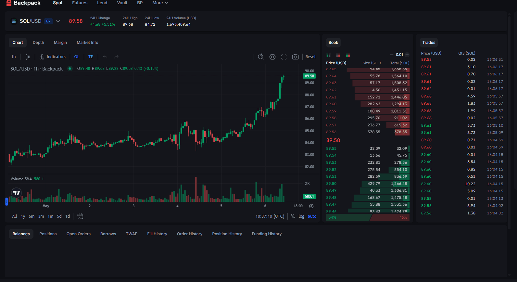The width and height of the screenshot is (517, 282).
Task: Click the 8x leverage badge
Action: pyautogui.click(x=48, y=21)
